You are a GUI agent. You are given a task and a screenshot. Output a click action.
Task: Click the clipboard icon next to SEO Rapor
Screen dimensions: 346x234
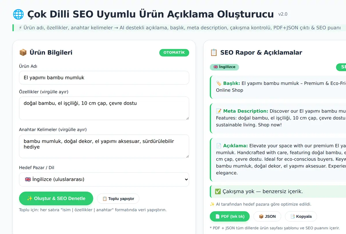tap(214, 53)
